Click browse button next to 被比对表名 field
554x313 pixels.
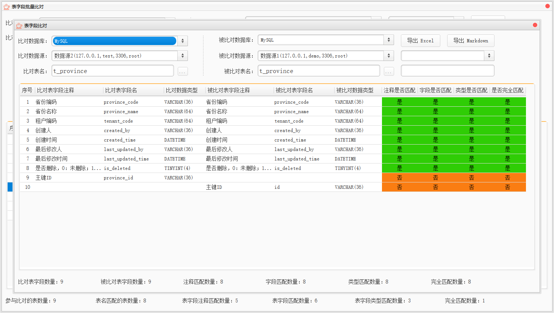389,72
